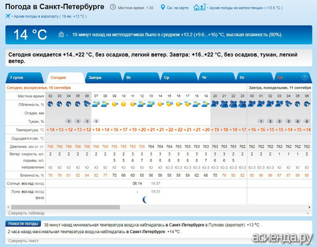Open the Чт day tab
This screenshot has height=247, width=317.
point(217,78)
